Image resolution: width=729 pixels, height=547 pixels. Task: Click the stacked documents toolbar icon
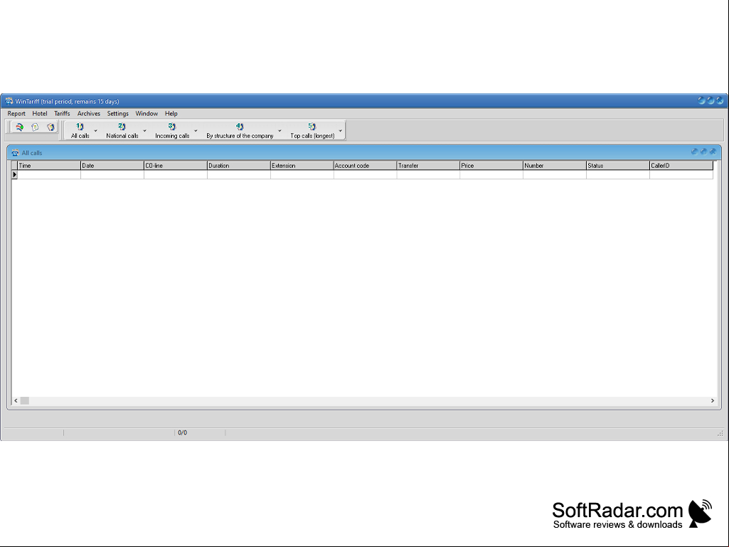50,127
